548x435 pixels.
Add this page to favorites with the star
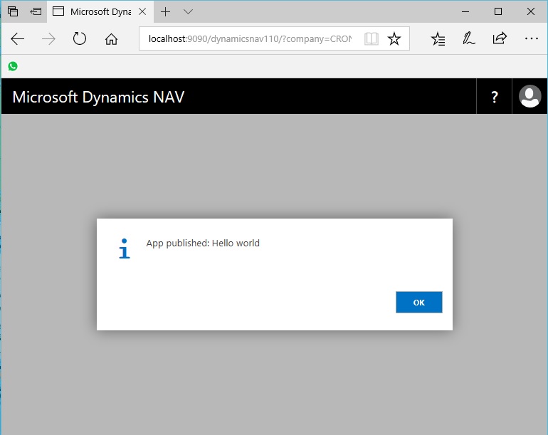pos(394,39)
